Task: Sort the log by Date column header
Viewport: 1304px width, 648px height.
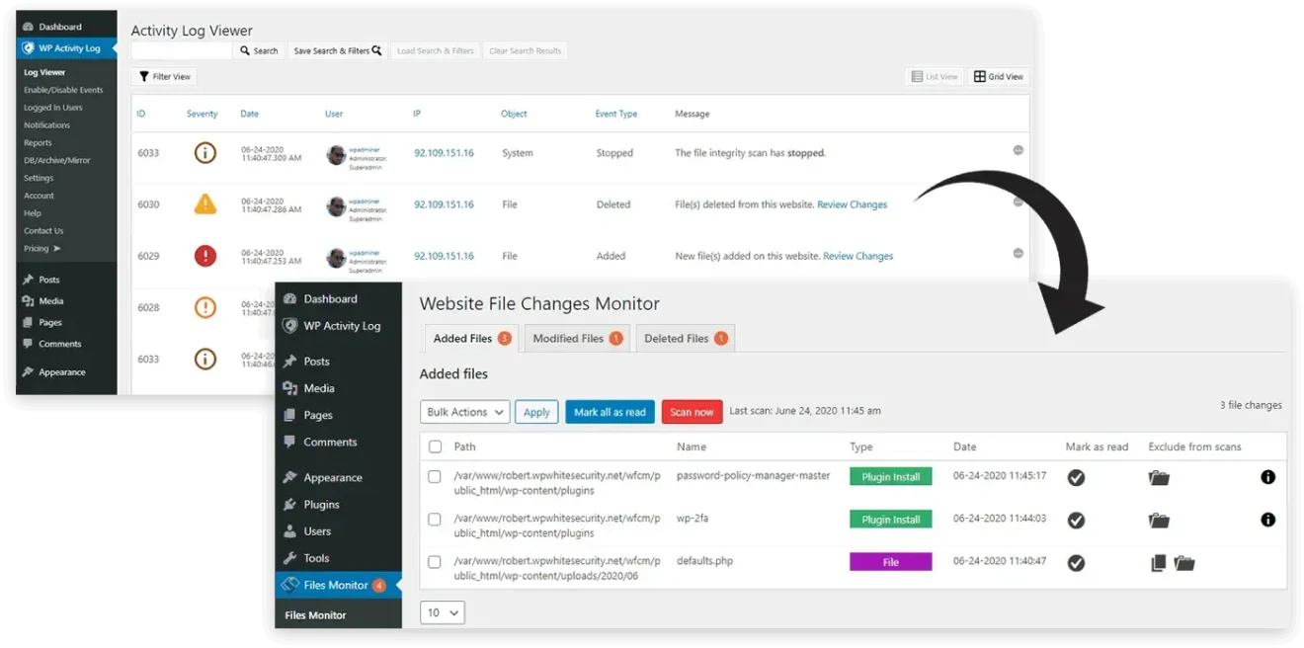Action: click(x=250, y=114)
